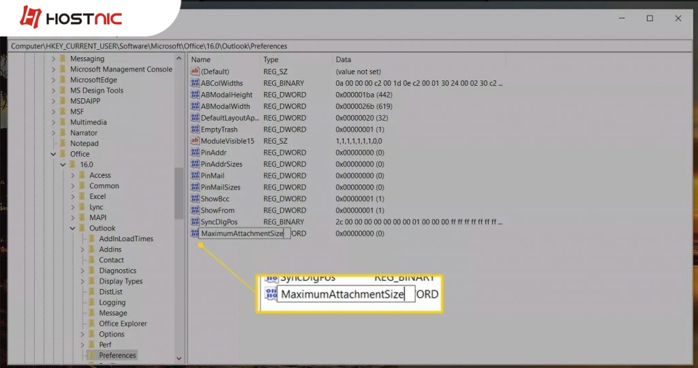Click the tree pane scroll up arrow

[x=179, y=59]
